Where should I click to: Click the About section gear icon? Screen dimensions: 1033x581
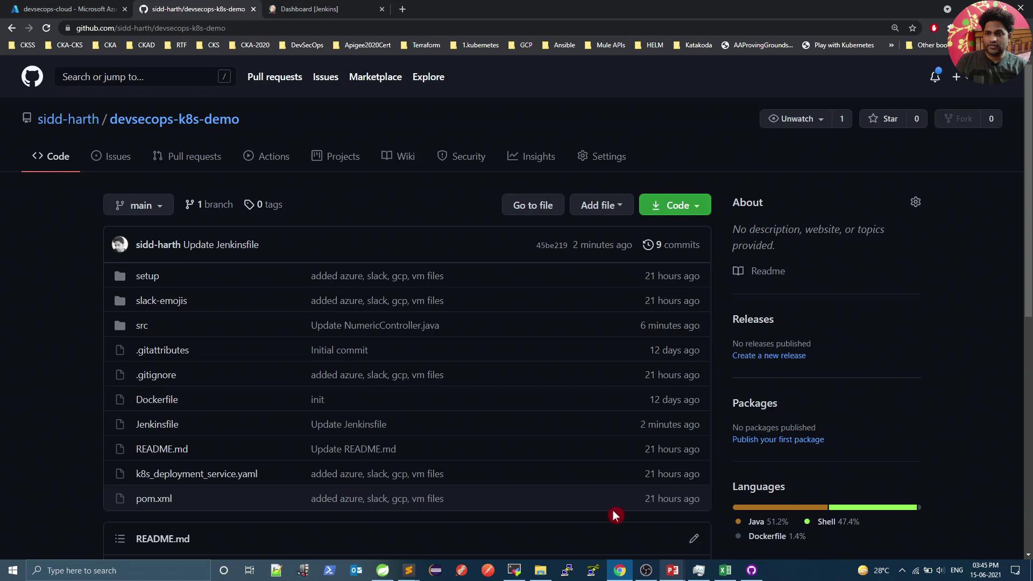[915, 202]
